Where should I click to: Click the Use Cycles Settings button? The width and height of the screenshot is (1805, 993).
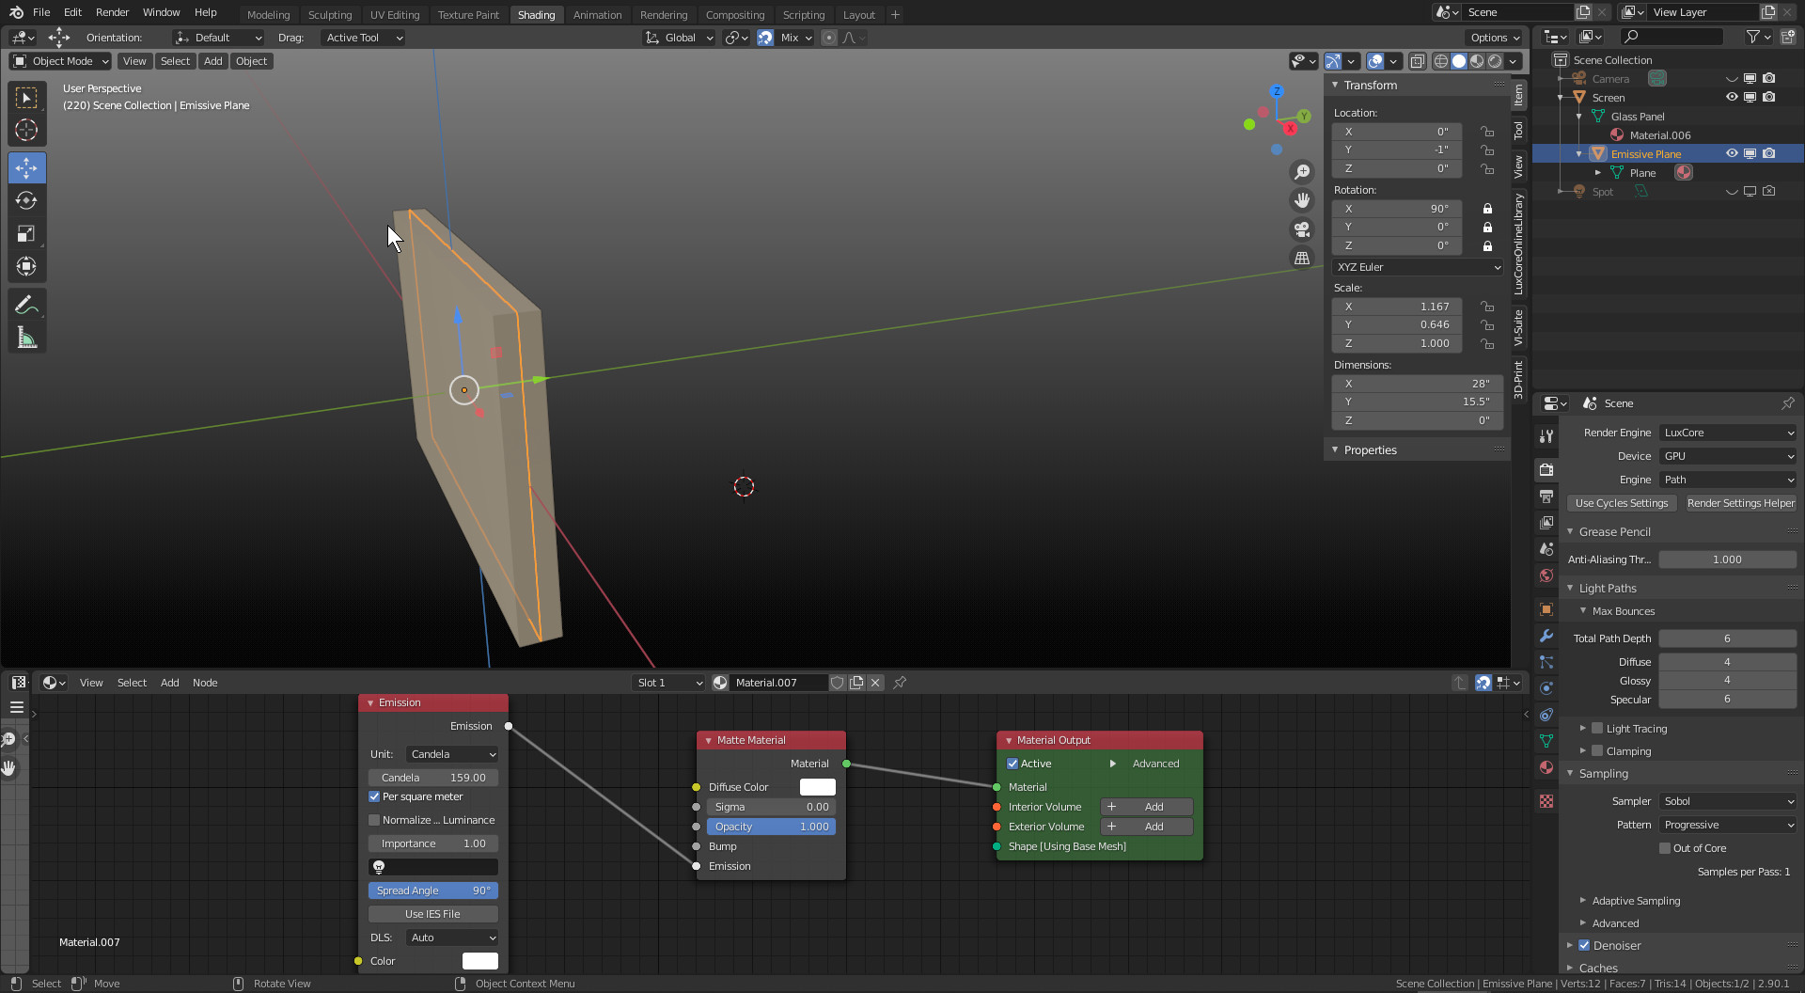pyautogui.click(x=1622, y=503)
